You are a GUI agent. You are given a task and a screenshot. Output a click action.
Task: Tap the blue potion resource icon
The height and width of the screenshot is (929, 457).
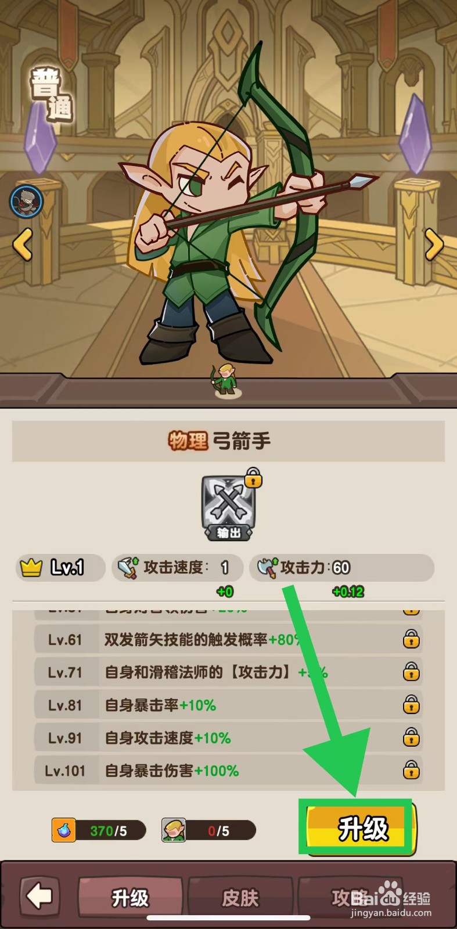pyautogui.click(x=63, y=830)
